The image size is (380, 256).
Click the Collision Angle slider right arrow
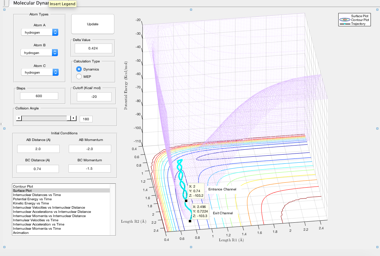[x=74, y=119]
